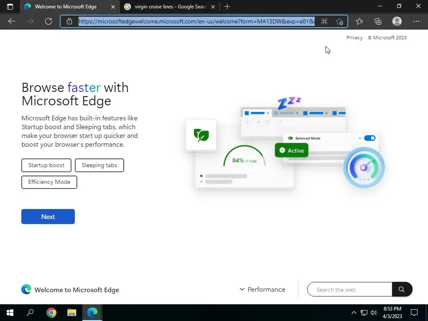Viewport: 428px width, 321px height.
Task: Open the notification center icon
Action: (414, 313)
